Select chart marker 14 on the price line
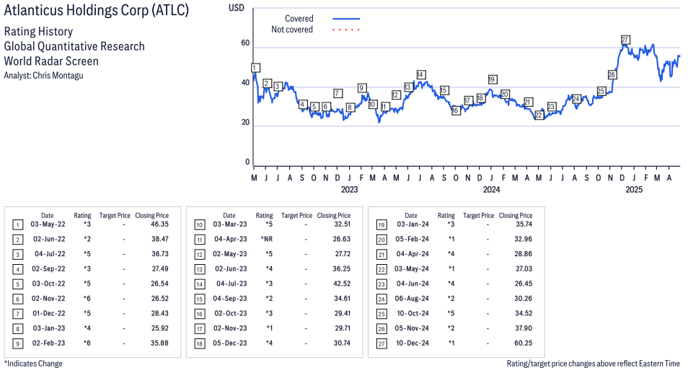688x368 pixels. [420, 74]
